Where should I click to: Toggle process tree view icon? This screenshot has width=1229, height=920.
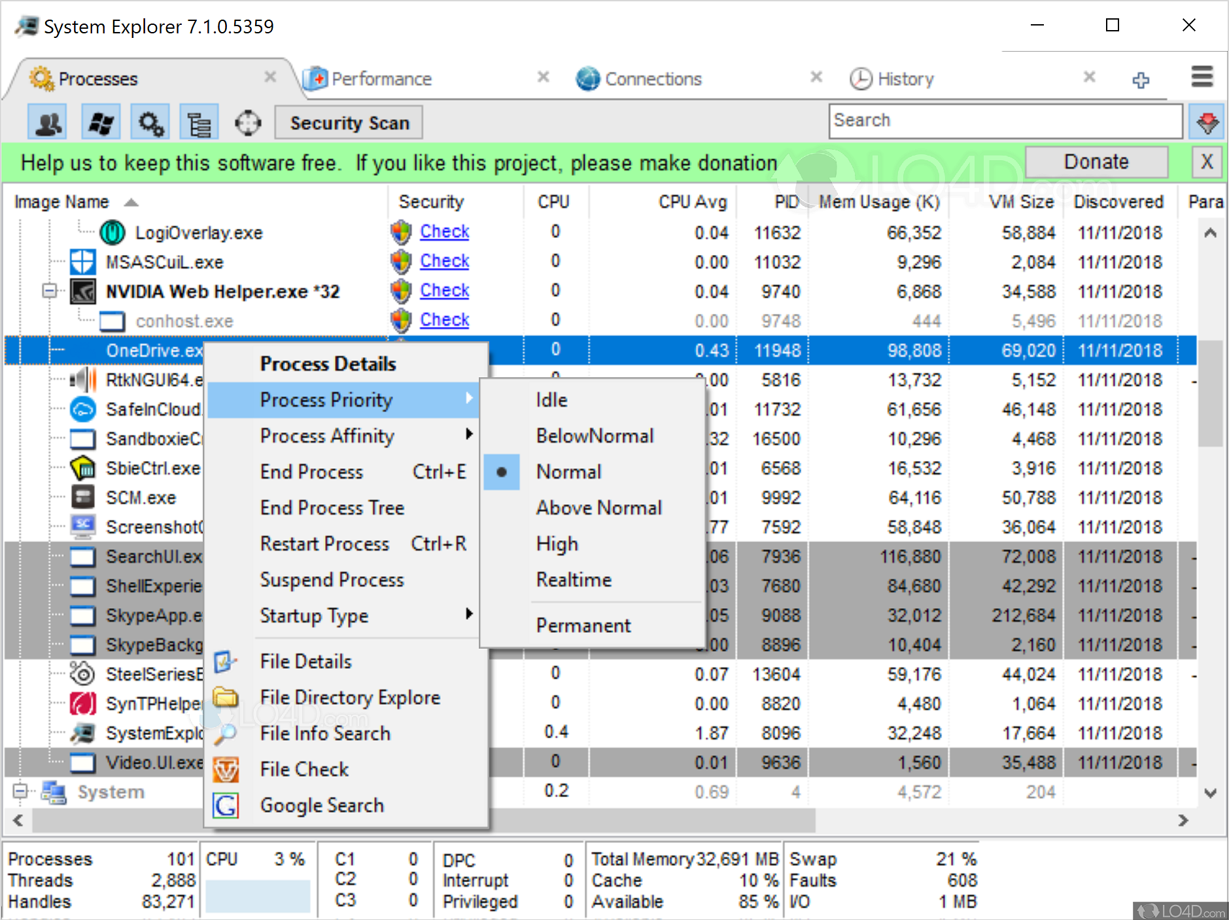pos(199,122)
